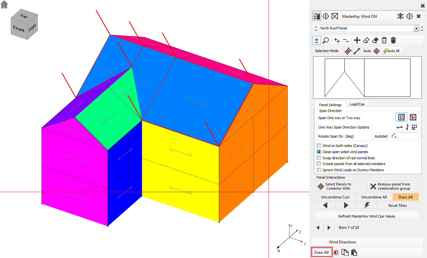Click Refresh MasterKey Wind Cpe Values
The width and height of the screenshot is (427, 258).
point(366,216)
